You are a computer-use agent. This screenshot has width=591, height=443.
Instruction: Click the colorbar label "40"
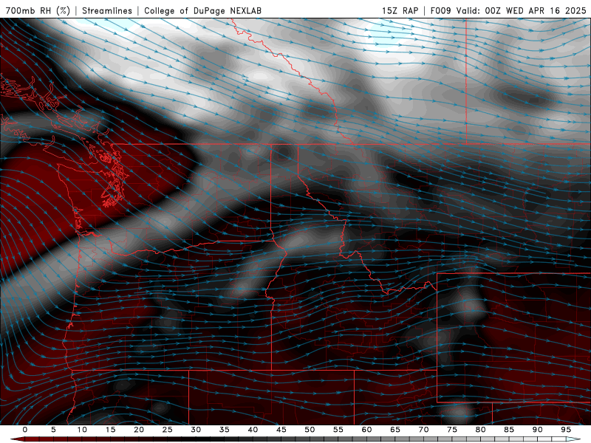point(253,430)
